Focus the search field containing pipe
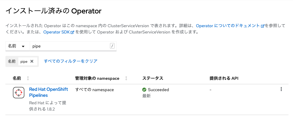The image size is (293, 124). tap(73, 46)
